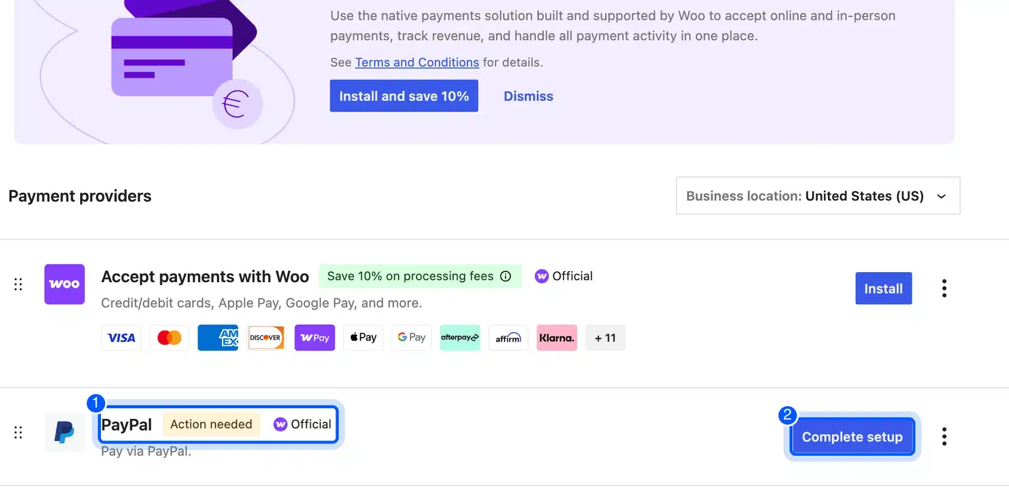Open the three-dot menu for Woo payments
The width and height of the screenshot is (1009, 504).
[945, 288]
